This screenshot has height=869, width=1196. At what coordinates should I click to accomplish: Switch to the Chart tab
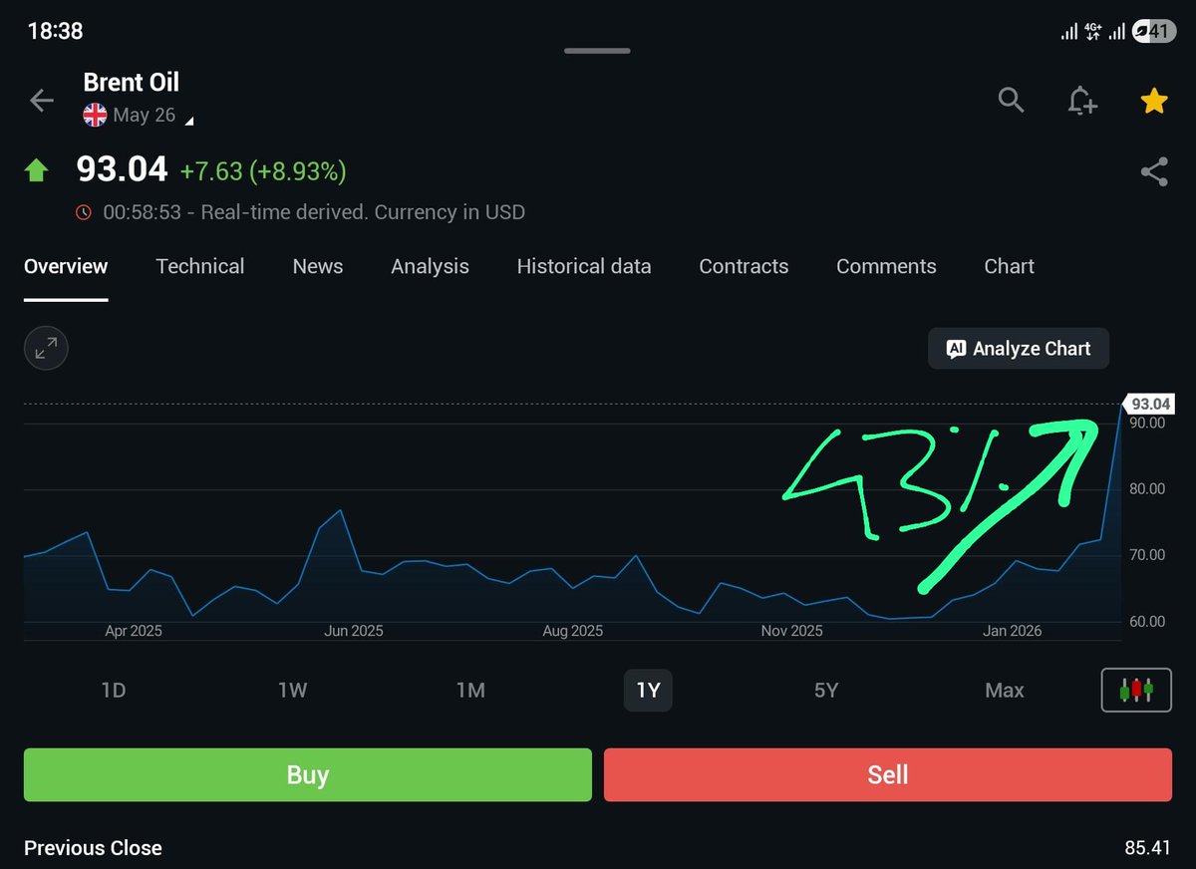(x=1009, y=266)
